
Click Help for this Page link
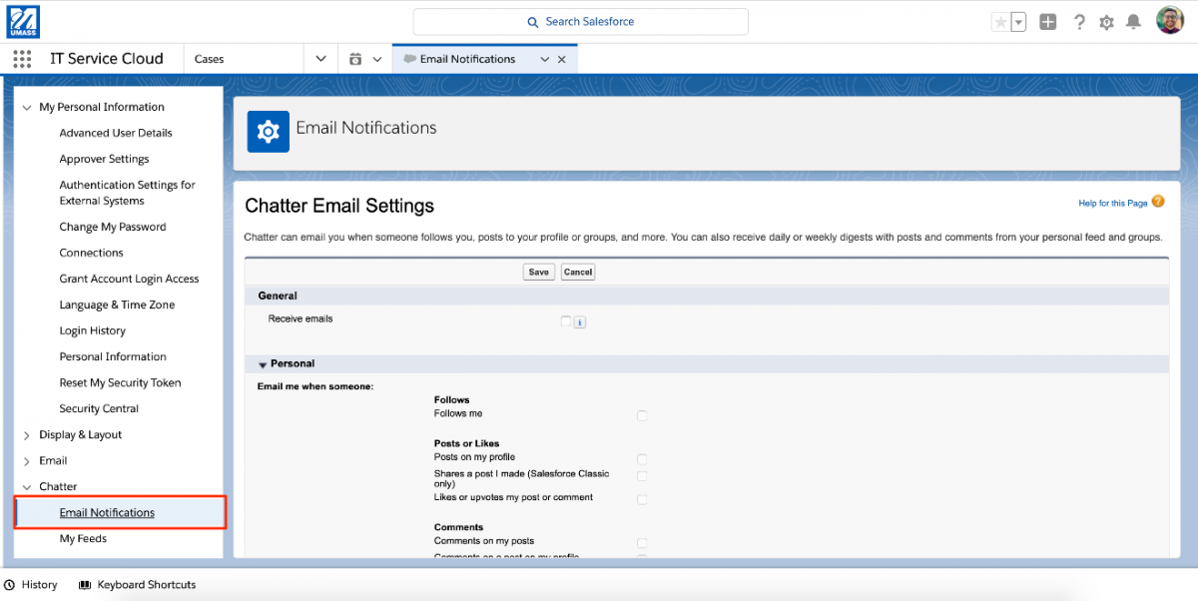click(1113, 204)
